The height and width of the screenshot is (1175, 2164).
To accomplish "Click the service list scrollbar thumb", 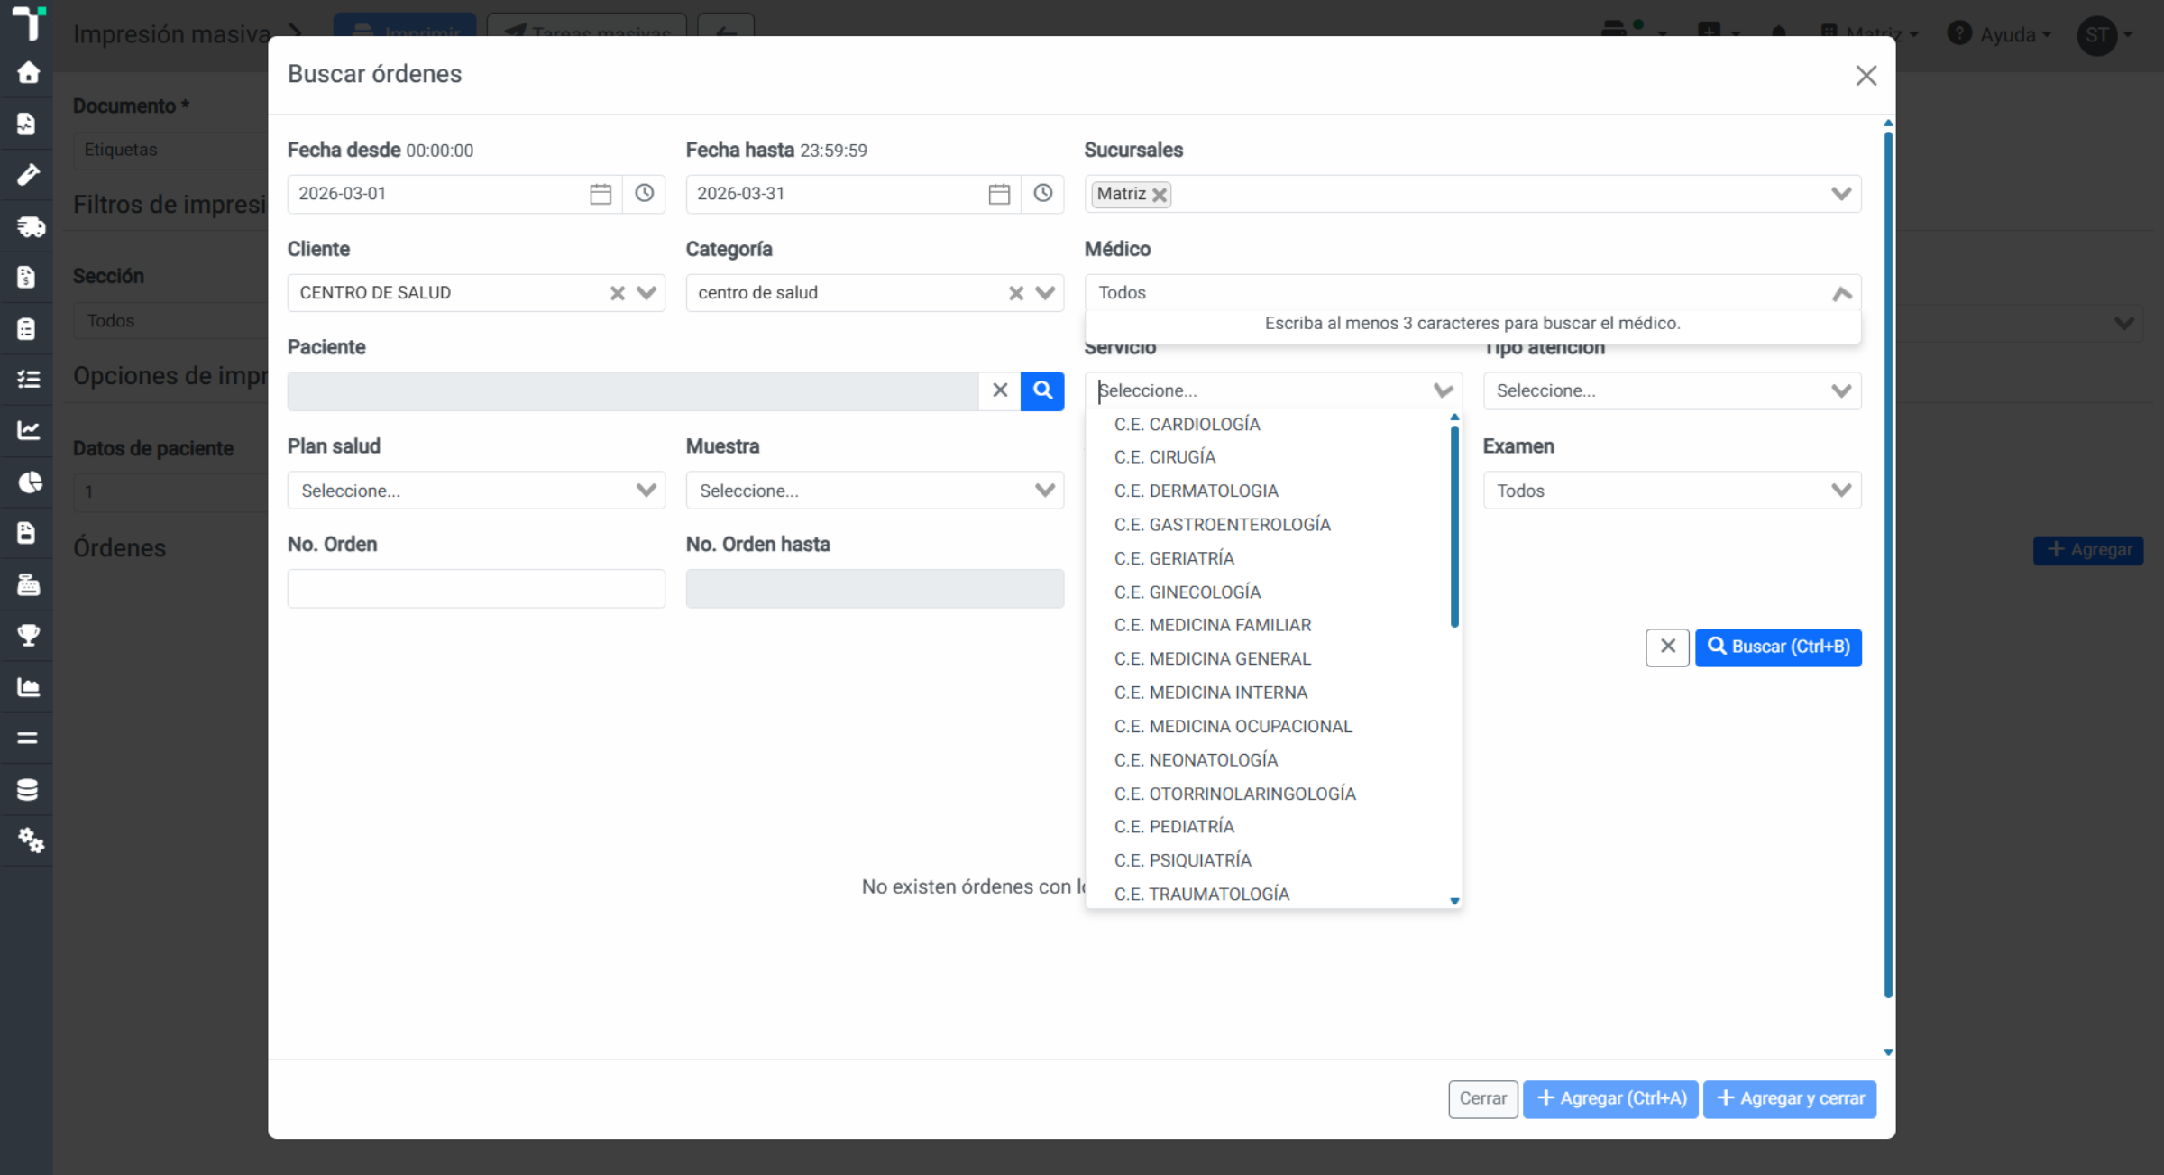I will [1454, 526].
